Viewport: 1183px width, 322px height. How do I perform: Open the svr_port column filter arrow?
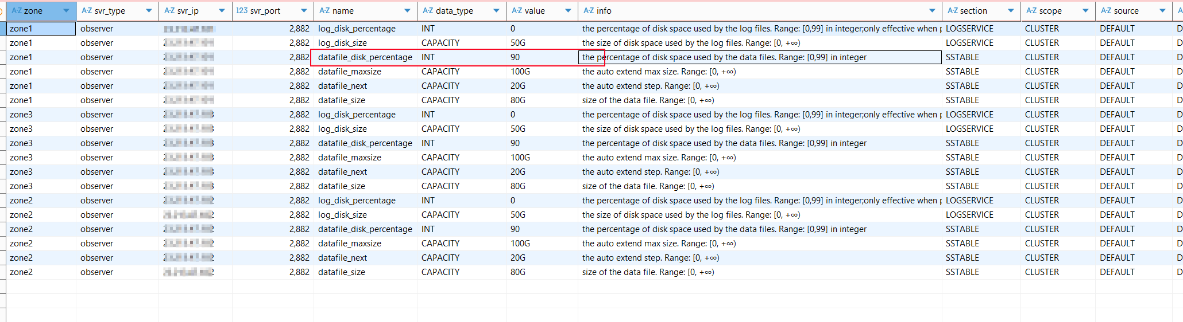pos(304,11)
